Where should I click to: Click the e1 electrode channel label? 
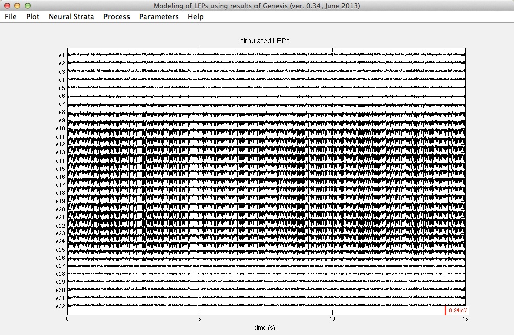tap(61, 55)
